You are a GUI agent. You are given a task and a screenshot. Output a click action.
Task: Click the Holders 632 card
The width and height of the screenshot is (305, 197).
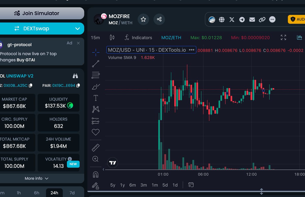(x=58, y=123)
